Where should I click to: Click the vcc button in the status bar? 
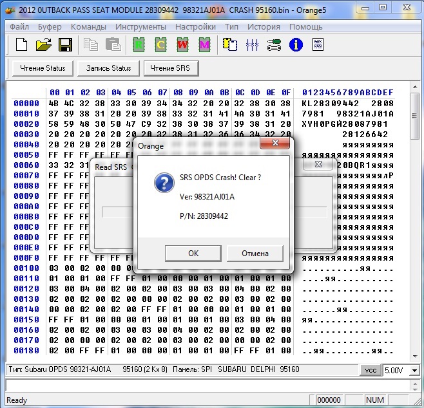(371, 370)
